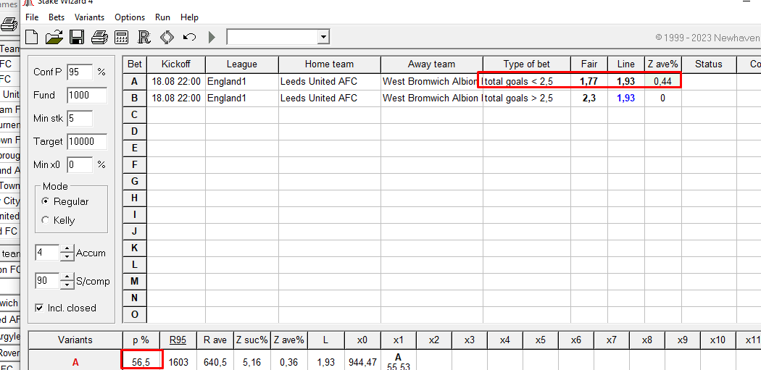Open the Options menu
This screenshot has height=370, width=761.
130,17
